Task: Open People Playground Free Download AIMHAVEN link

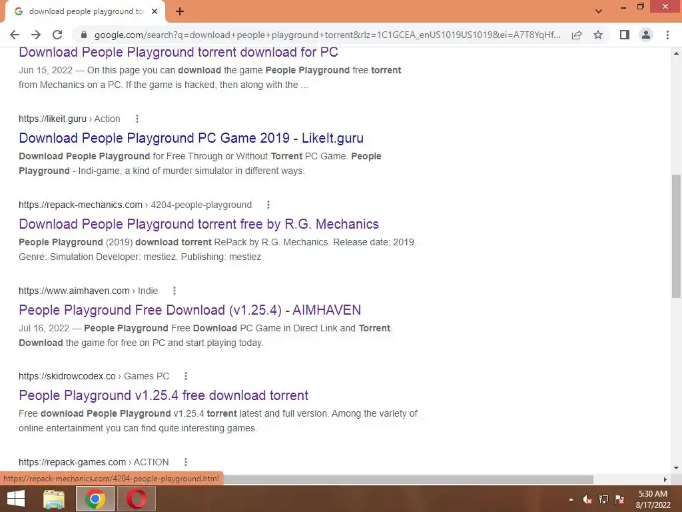Action: (x=190, y=309)
